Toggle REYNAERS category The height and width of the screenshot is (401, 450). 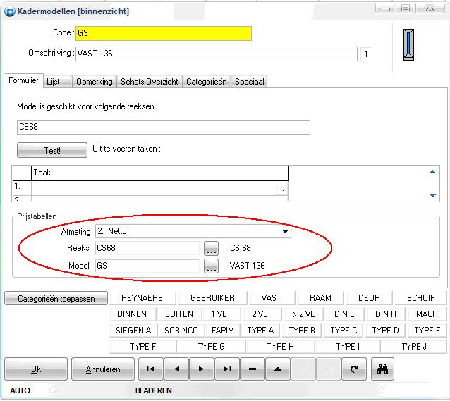pos(142,298)
